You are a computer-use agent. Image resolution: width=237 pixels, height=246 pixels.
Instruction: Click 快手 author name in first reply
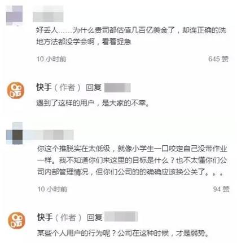click(x=44, y=88)
